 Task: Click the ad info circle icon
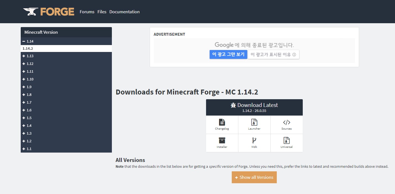pyautogui.click(x=294, y=55)
